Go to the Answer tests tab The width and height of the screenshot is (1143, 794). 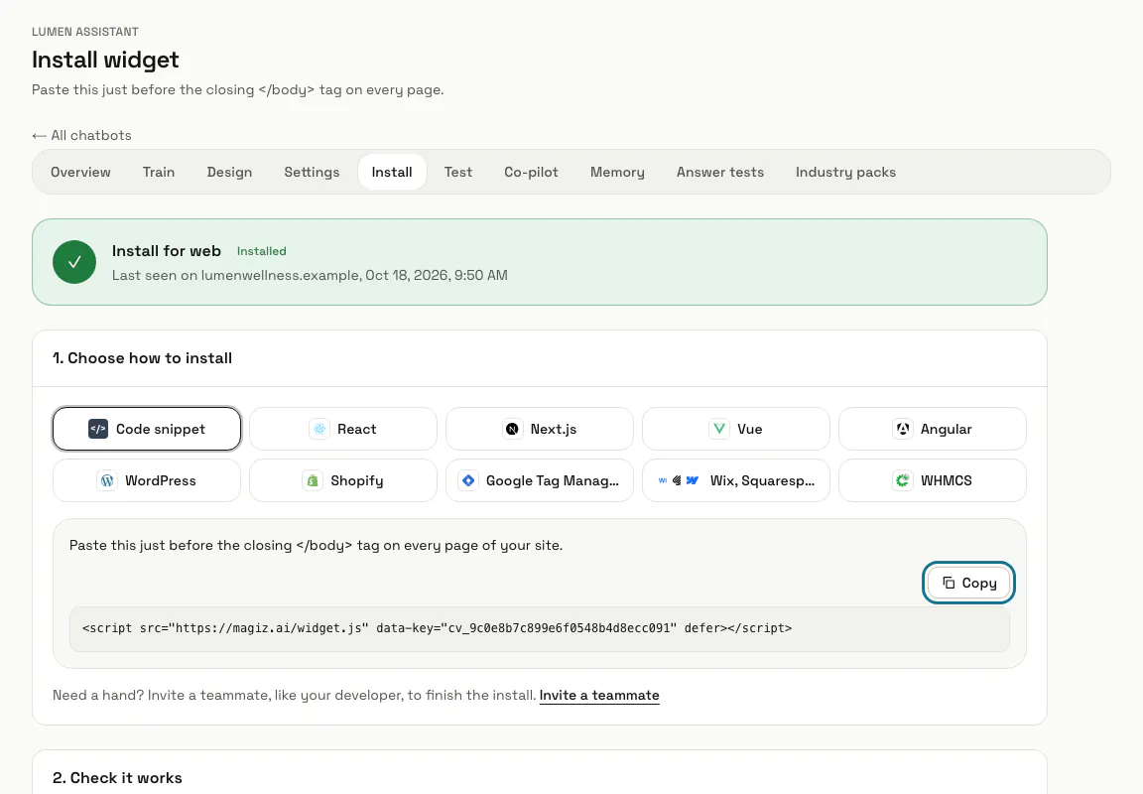click(x=720, y=172)
